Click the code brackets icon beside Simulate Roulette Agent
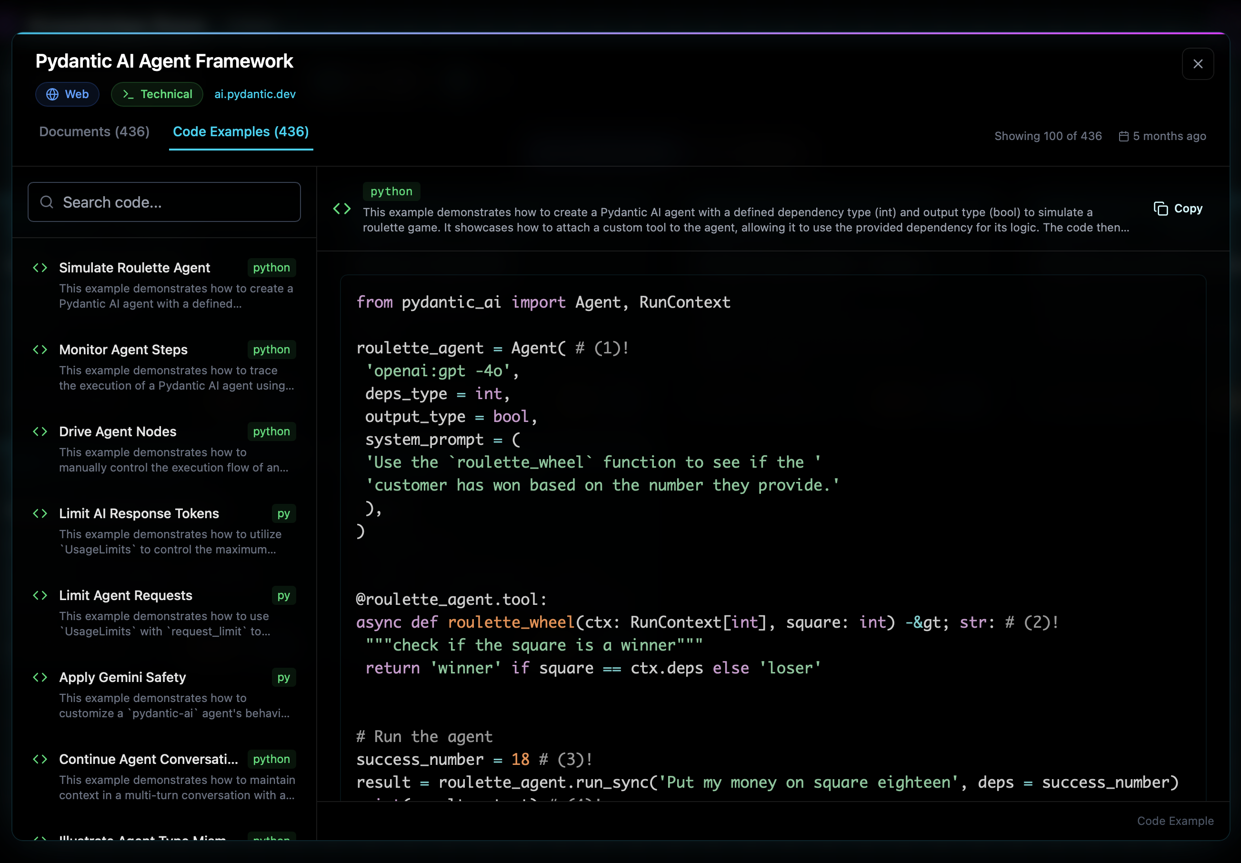The image size is (1241, 863). pos(40,267)
